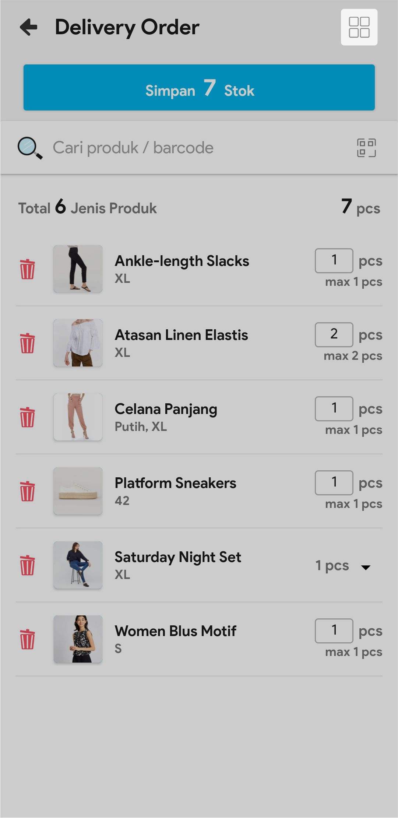398x818 pixels.
Task: Delete Ankle-length Slacks from the order
Action: [27, 269]
